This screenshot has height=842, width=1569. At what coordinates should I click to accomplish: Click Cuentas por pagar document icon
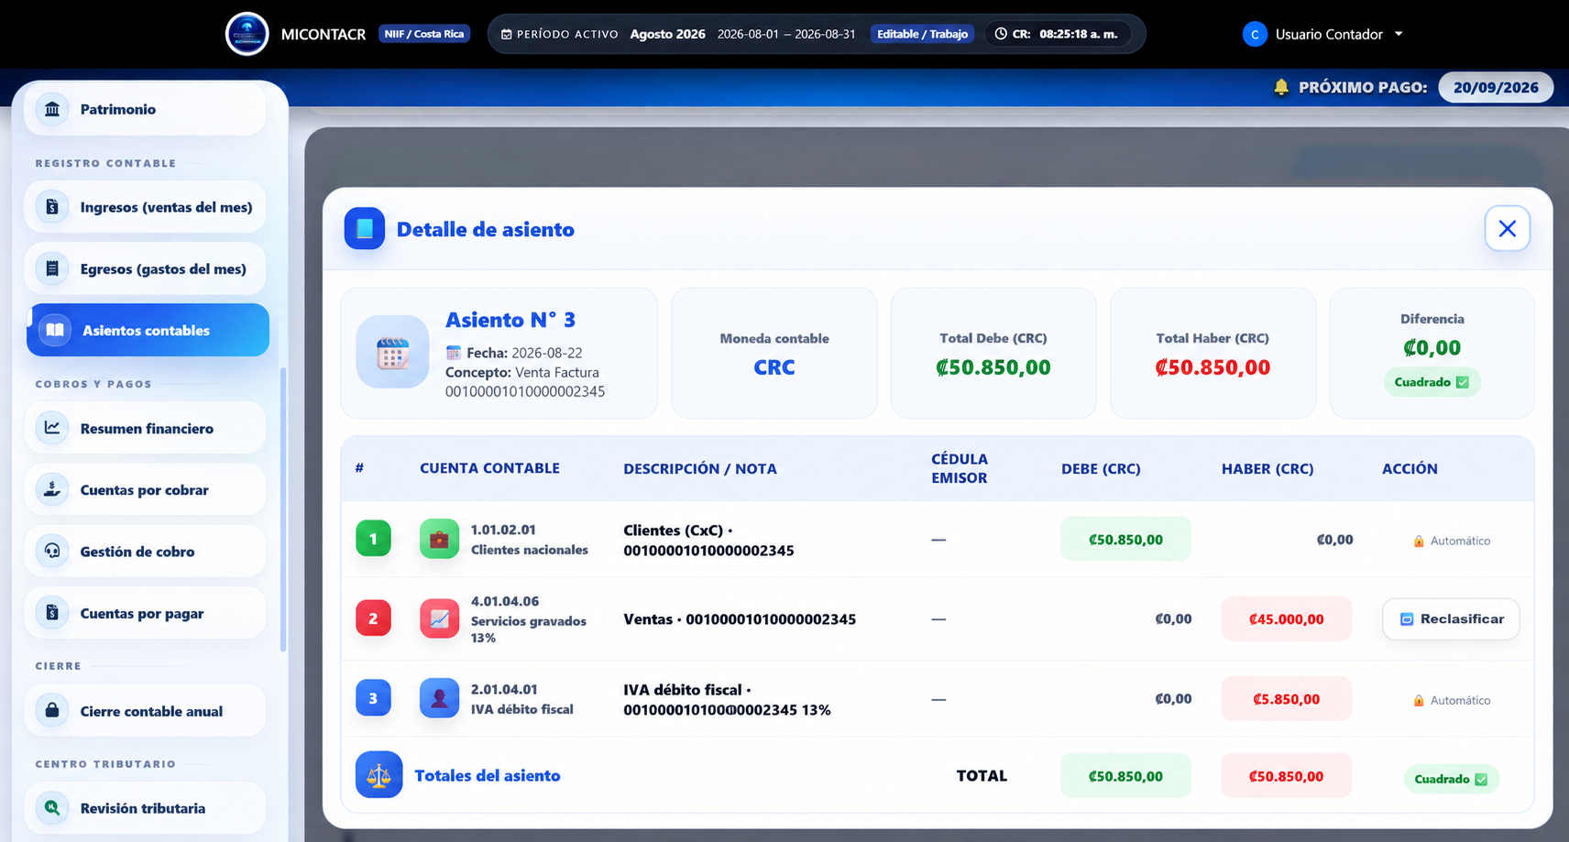[x=52, y=612]
